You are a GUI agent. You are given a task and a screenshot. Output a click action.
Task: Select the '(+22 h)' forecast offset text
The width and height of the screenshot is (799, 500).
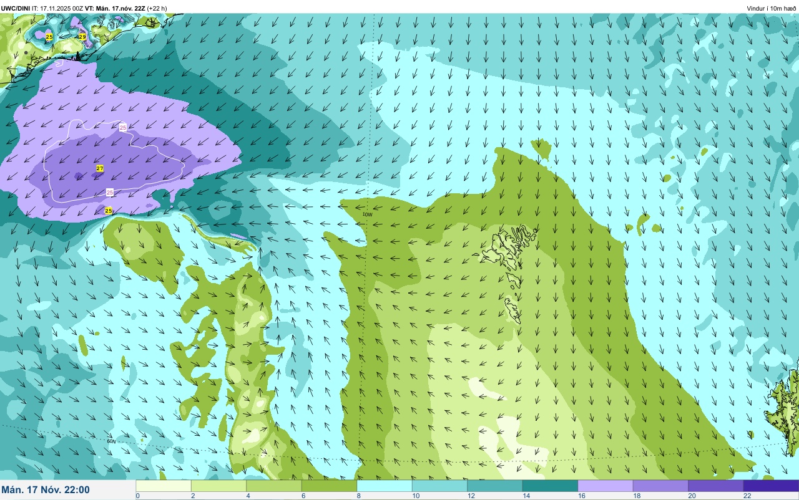pyautogui.click(x=157, y=8)
